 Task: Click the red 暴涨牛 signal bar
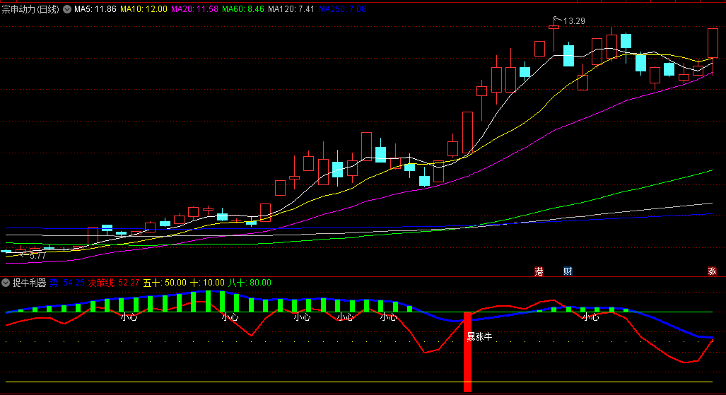pos(468,352)
